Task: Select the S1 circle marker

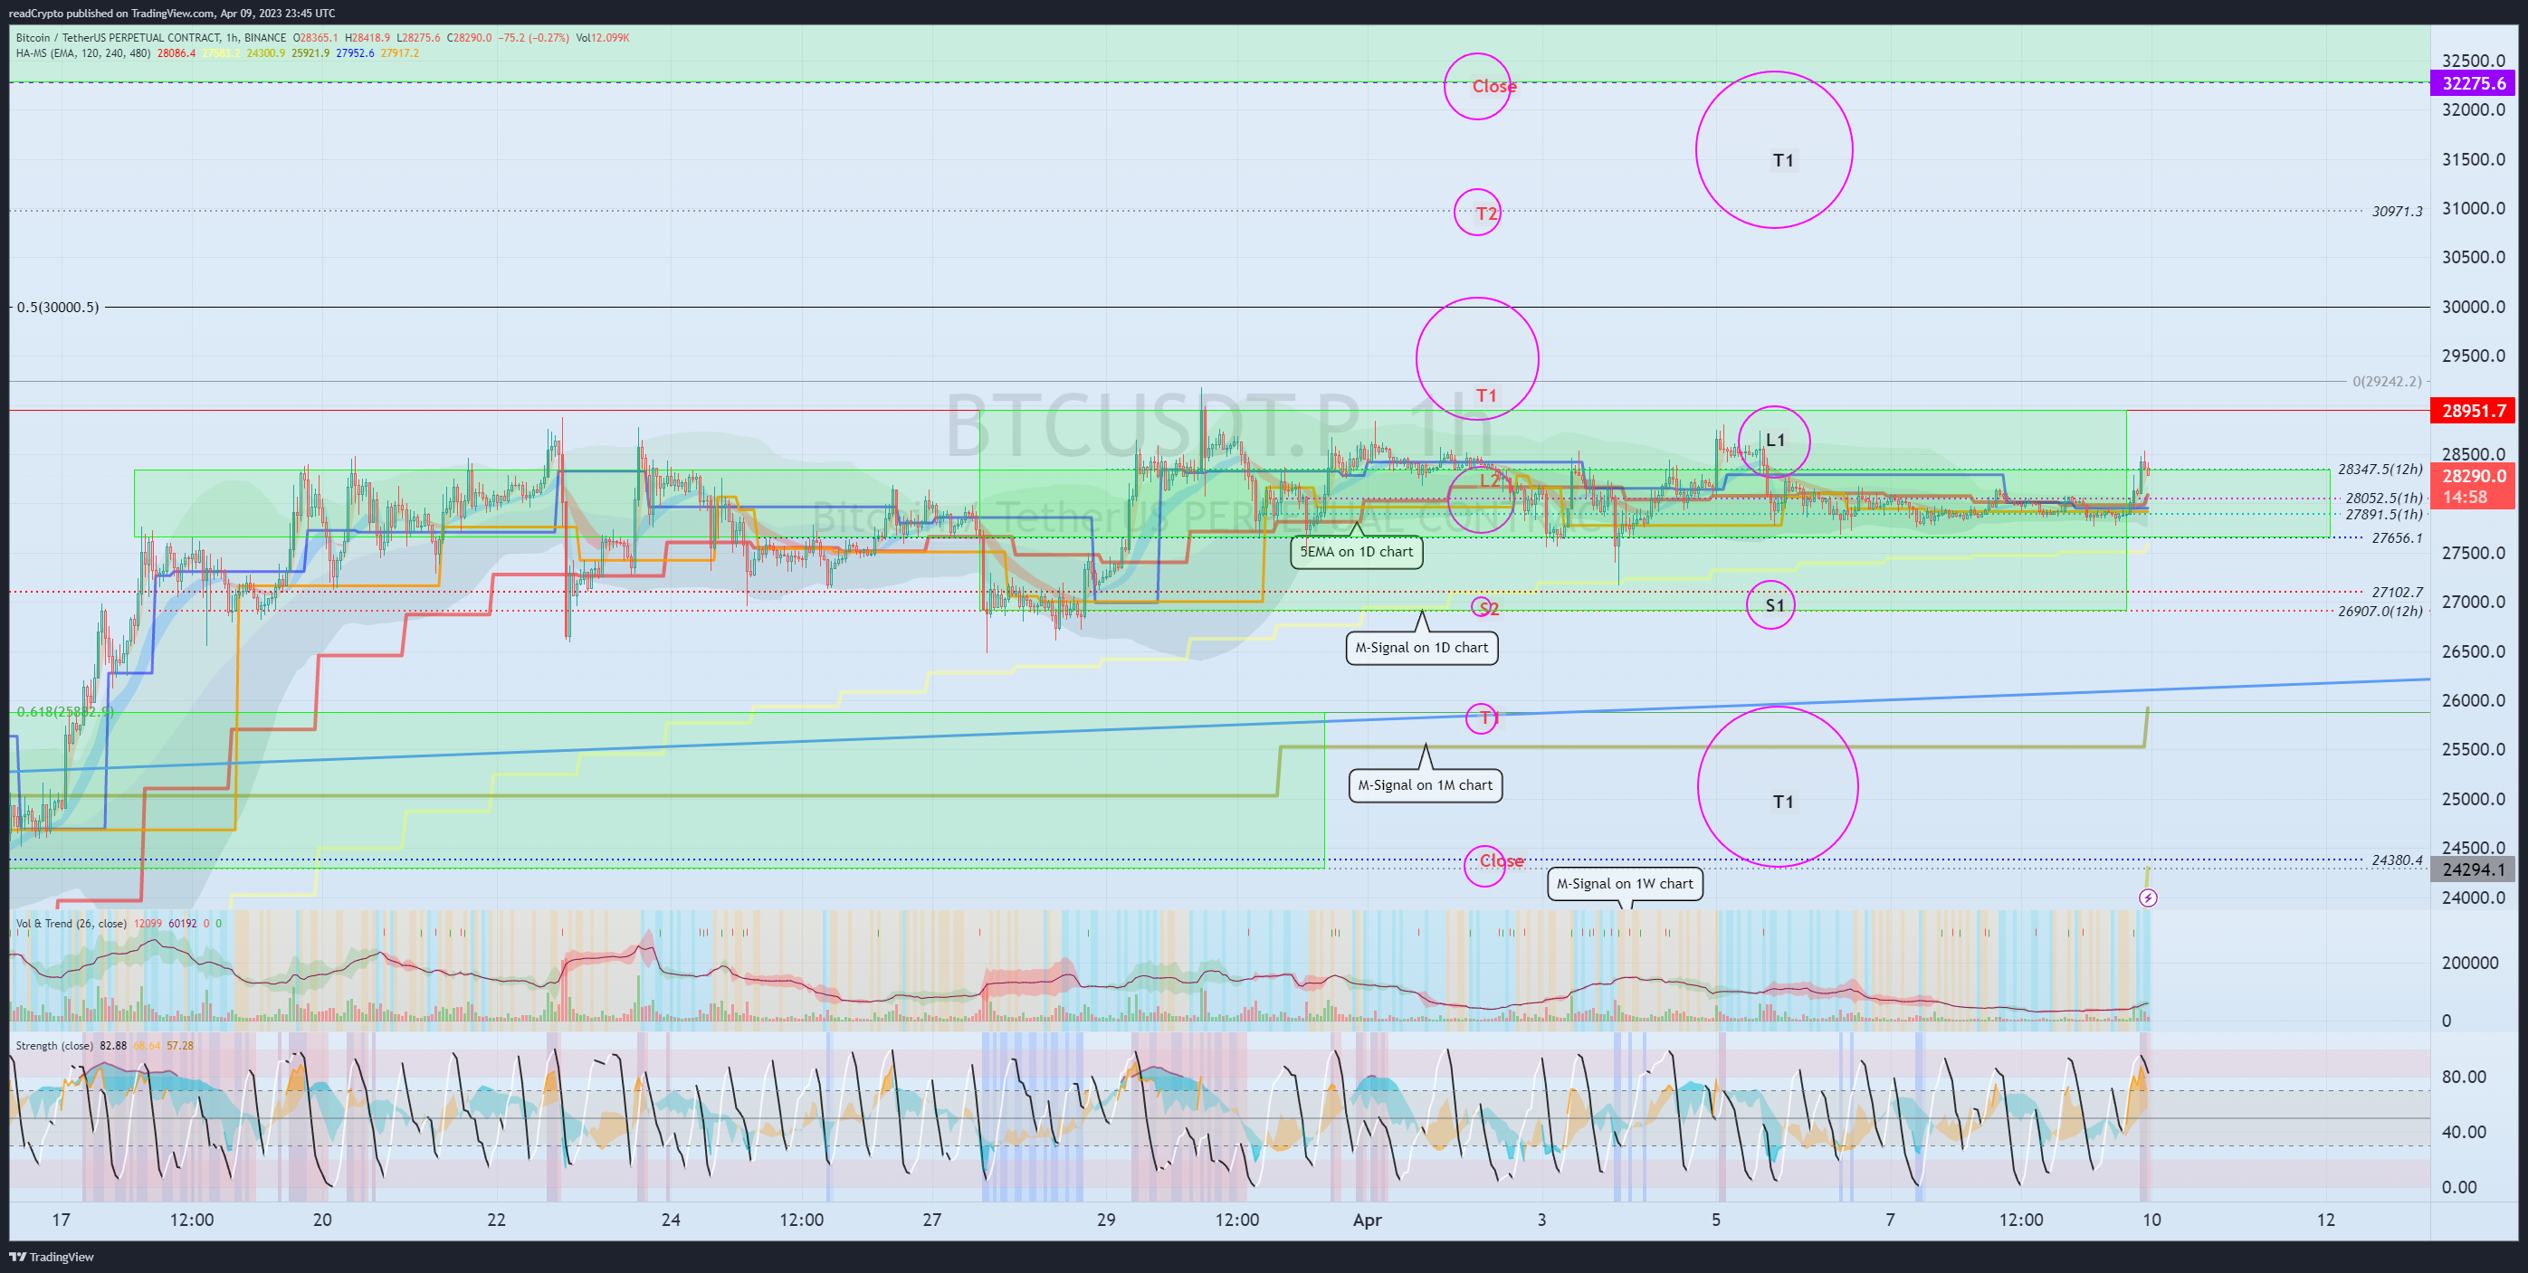Action: point(1771,605)
